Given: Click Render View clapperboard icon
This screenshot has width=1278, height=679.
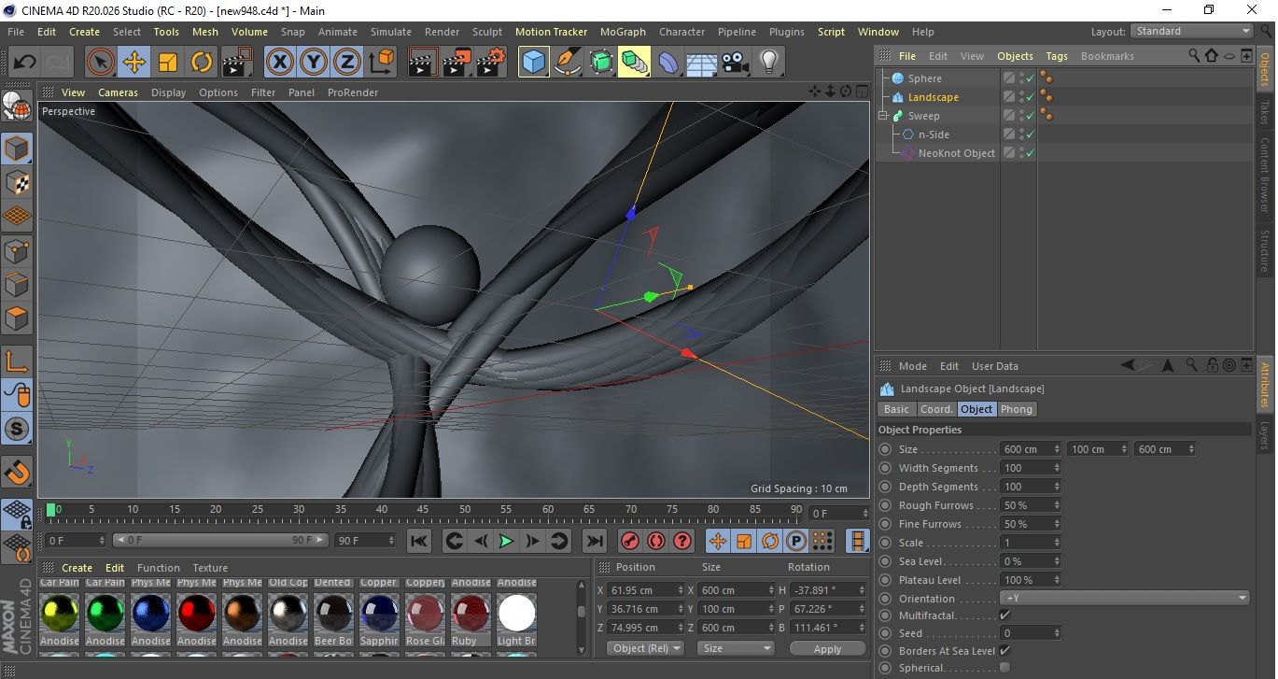Looking at the screenshot, I should pos(424,63).
